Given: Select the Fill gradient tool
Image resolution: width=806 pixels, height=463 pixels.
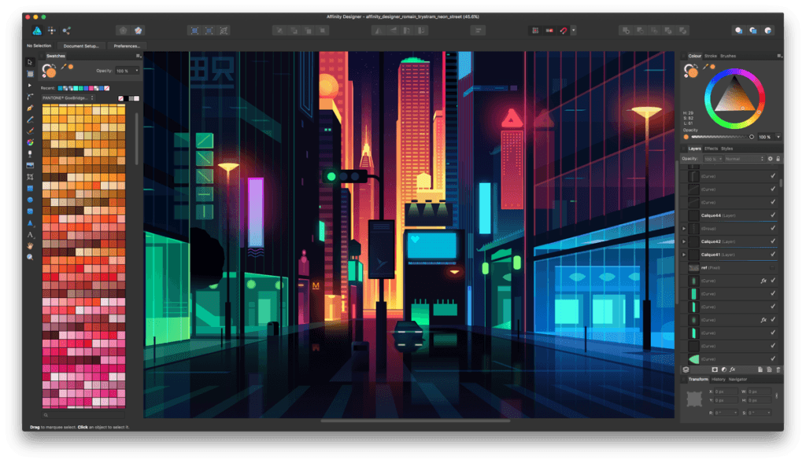Looking at the screenshot, I should pyautogui.click(x=30, y=142).
